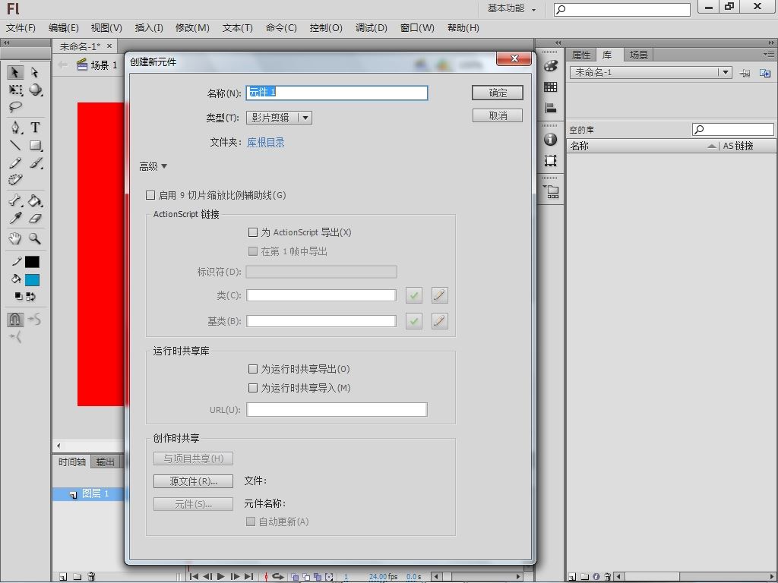Select the Selection arrow tool
The height and width of the screenshot is (583, 778).
pyautogui.click(x=15, y=72)
